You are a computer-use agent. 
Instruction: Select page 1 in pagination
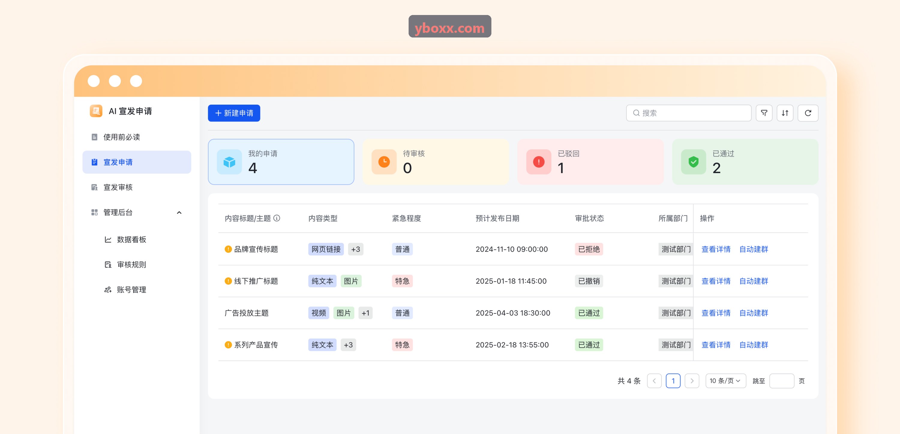coord(673,381)
